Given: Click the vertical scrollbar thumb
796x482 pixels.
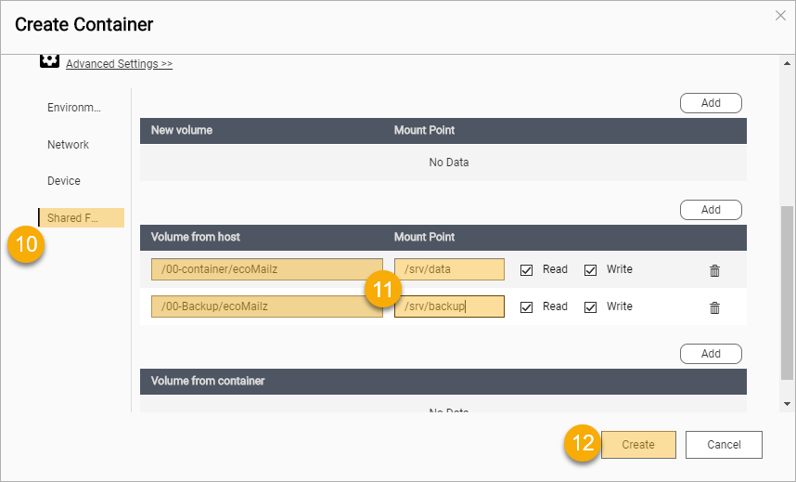Looking at the screenshot, I should [x=787, y=293].
